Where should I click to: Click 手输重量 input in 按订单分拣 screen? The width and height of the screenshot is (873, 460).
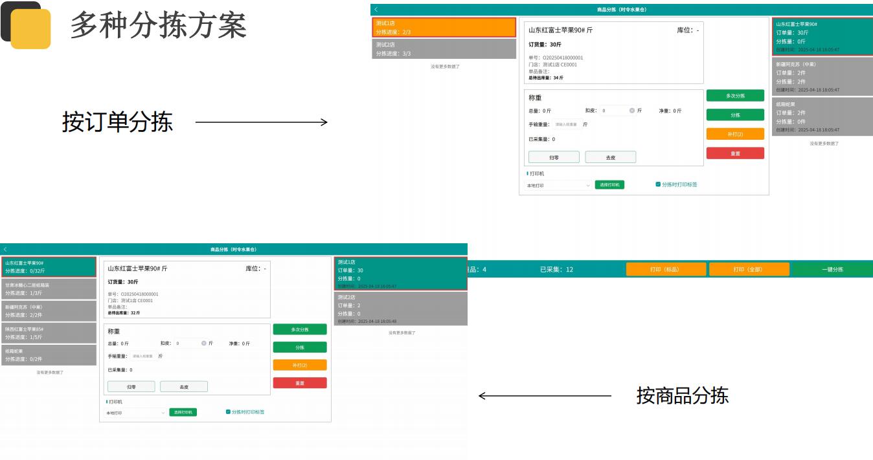pyautogui.click(x=566, y=124)
